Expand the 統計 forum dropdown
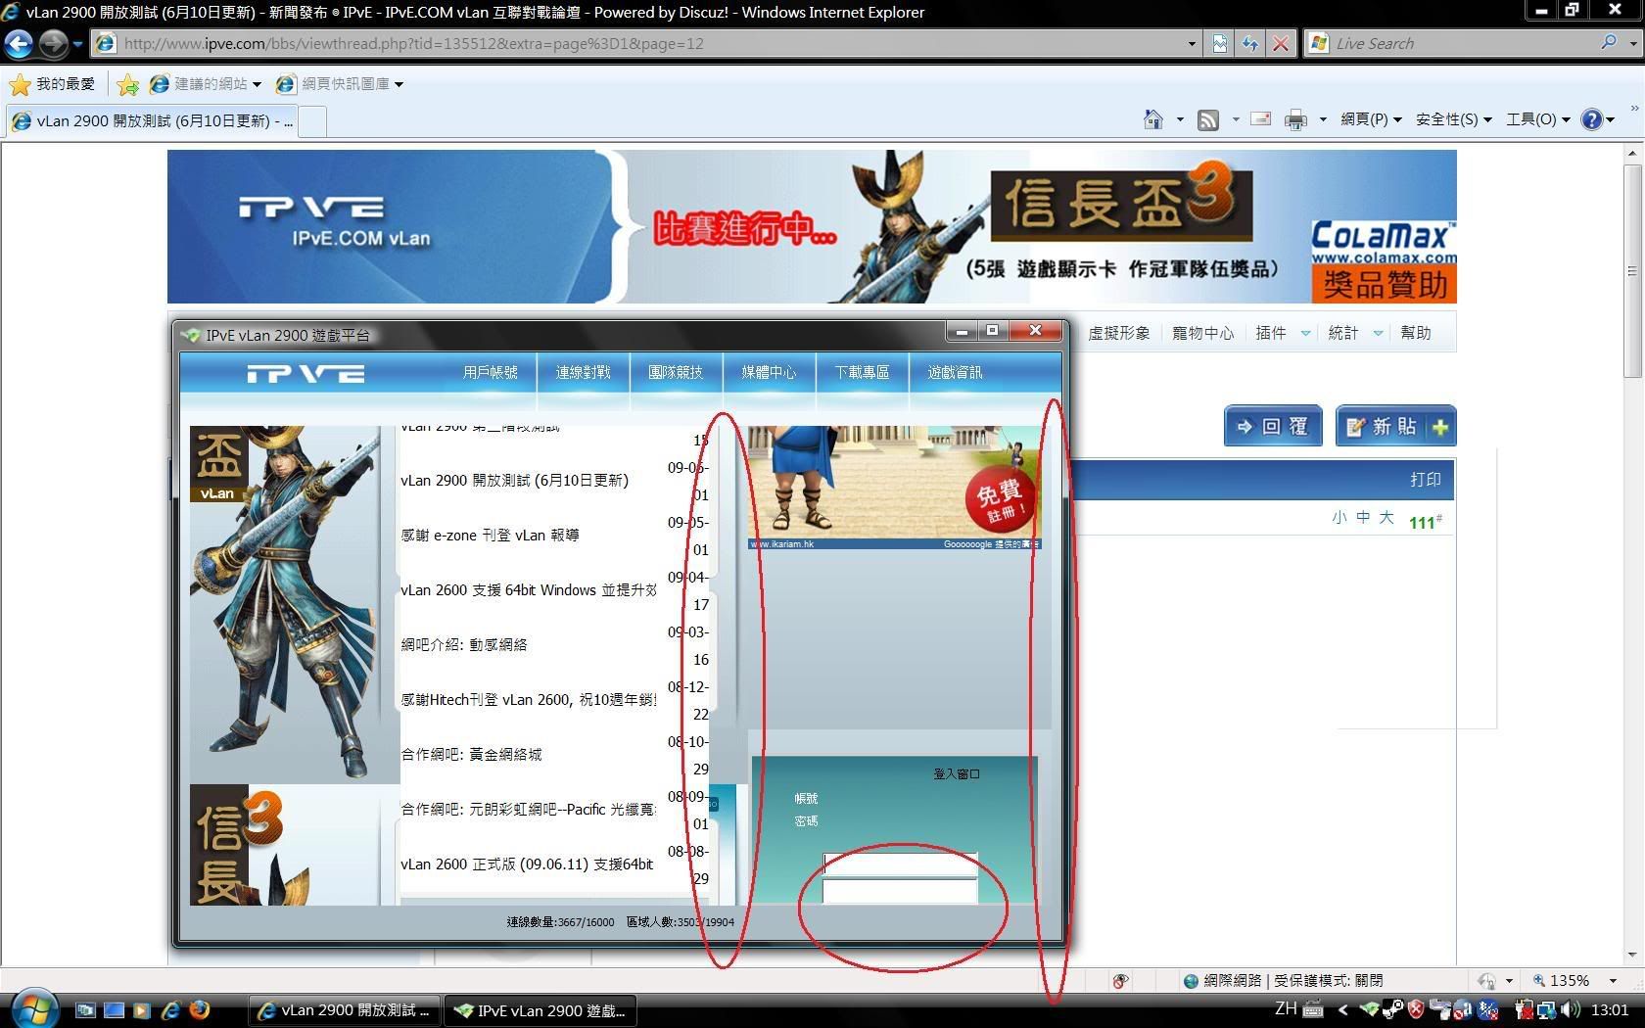 click(1378, 334)
